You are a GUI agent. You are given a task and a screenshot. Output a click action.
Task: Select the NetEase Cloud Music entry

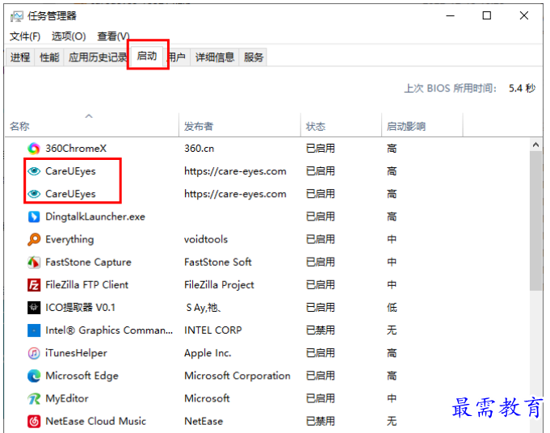click(95, 421)
